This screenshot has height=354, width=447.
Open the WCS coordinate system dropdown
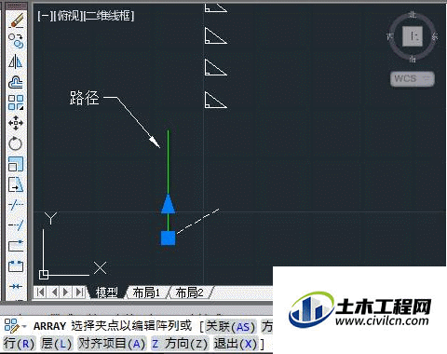click(413, 78)
